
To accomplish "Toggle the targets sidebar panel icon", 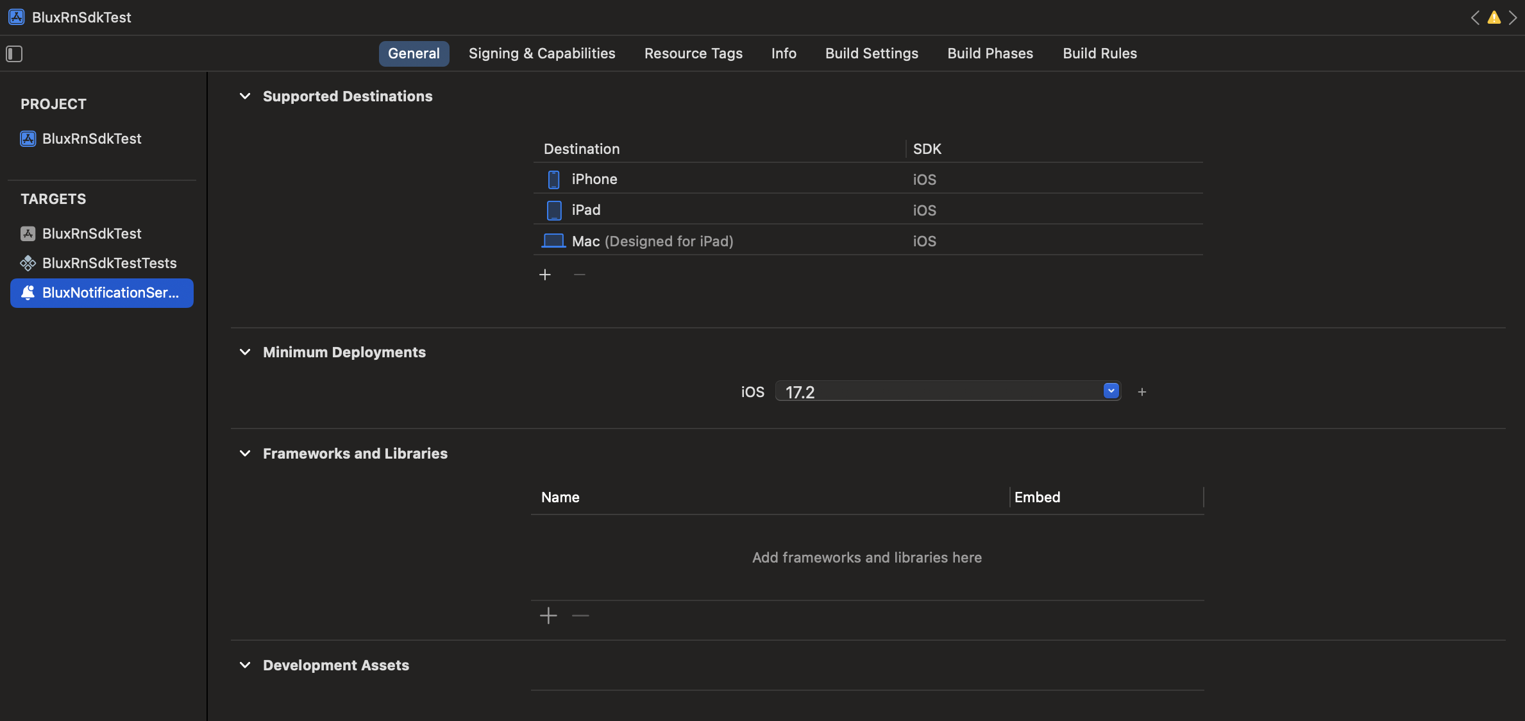I will pyautogui.click(x=14, y=54).
